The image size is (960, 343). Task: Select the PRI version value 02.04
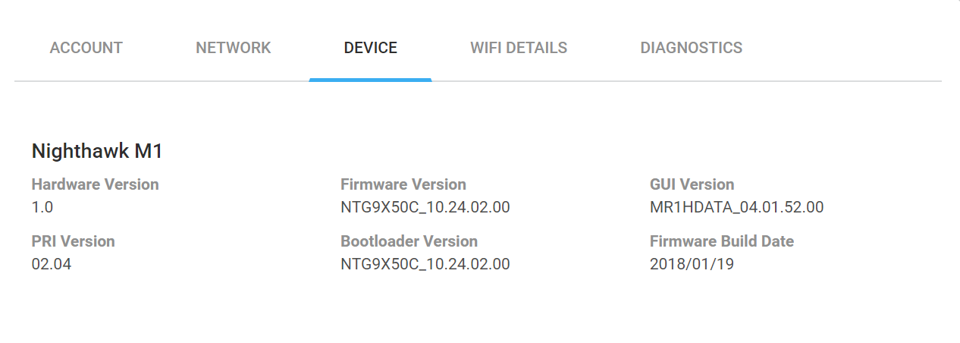(52, 264)
